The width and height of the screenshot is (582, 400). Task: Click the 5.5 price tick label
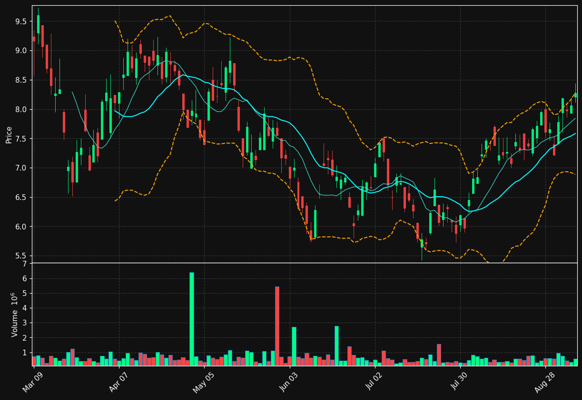pos(20,256)
